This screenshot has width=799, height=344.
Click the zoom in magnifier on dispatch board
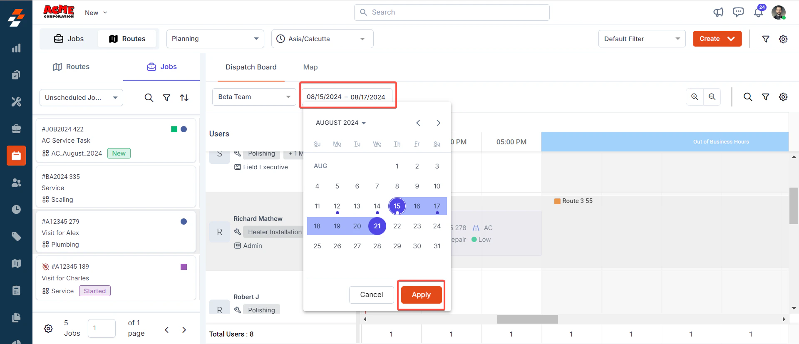point(695,97)
